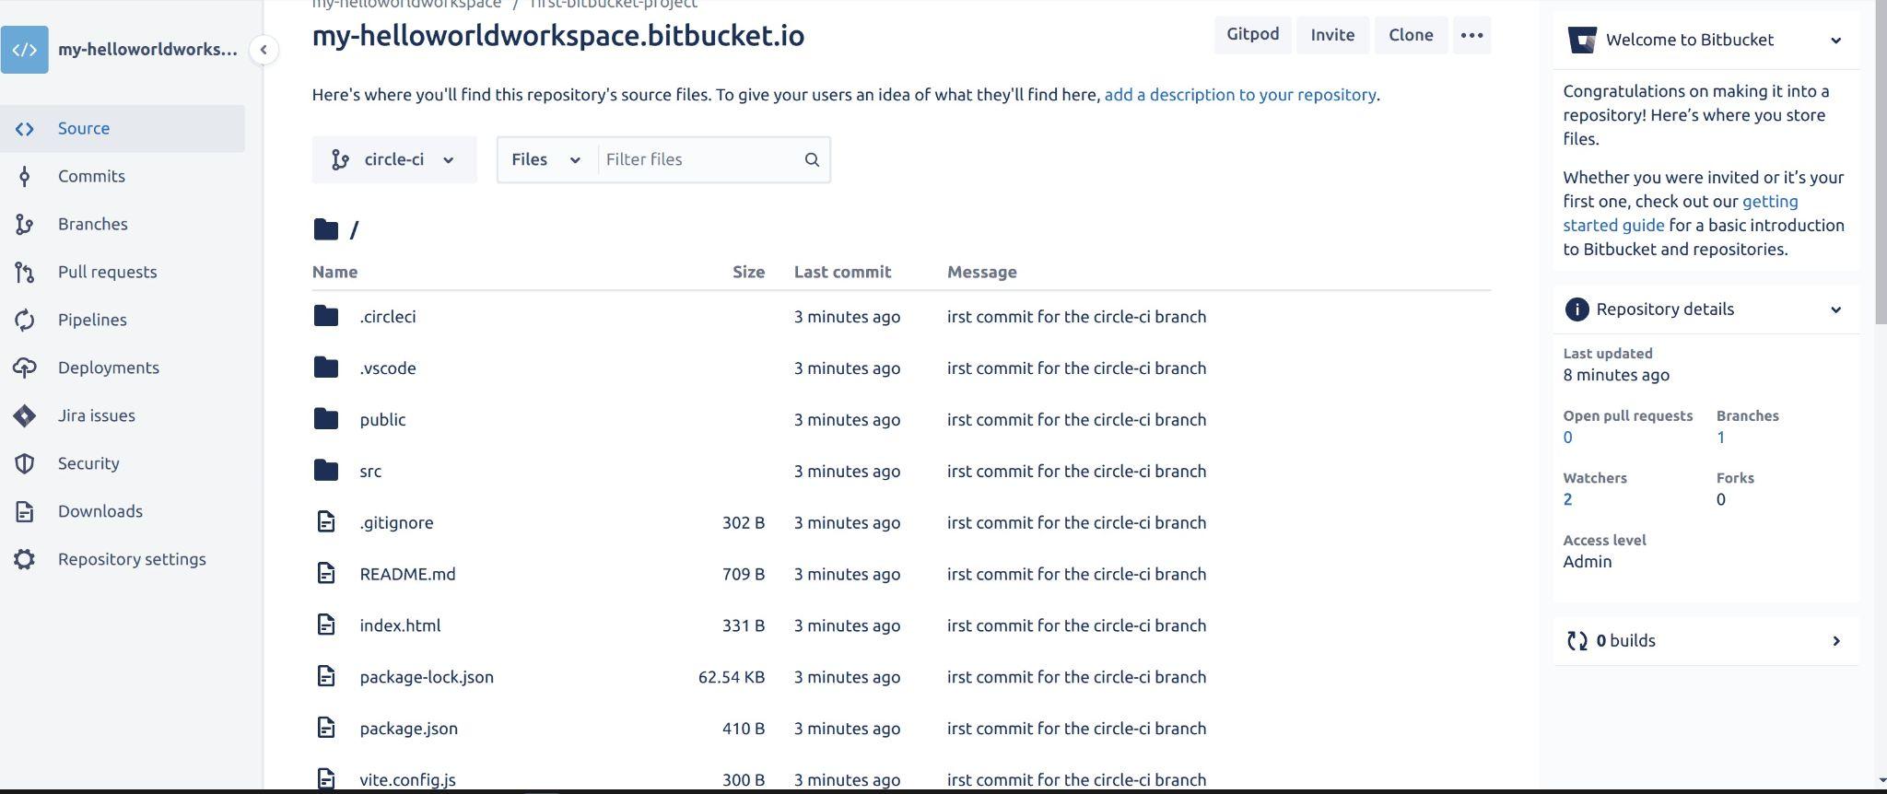Collapse the Repository details section
Screen dimensions: 1887x794
point(1835,309)
